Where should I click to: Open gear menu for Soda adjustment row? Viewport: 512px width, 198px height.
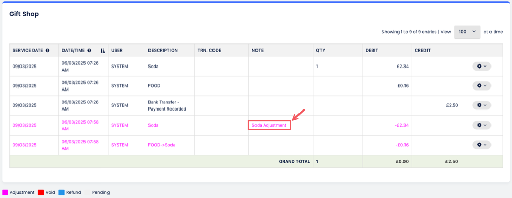tap(482, 125)
